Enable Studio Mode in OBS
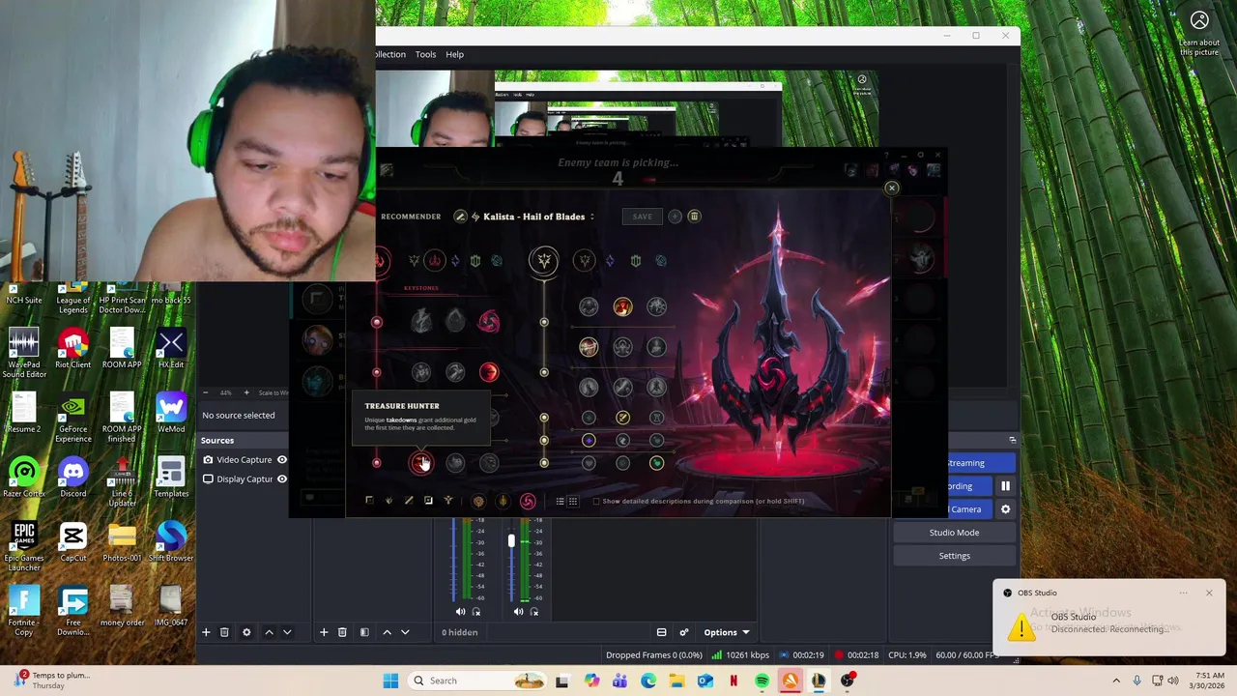This screenshot has width=1237, height=696. click(954, 533)
